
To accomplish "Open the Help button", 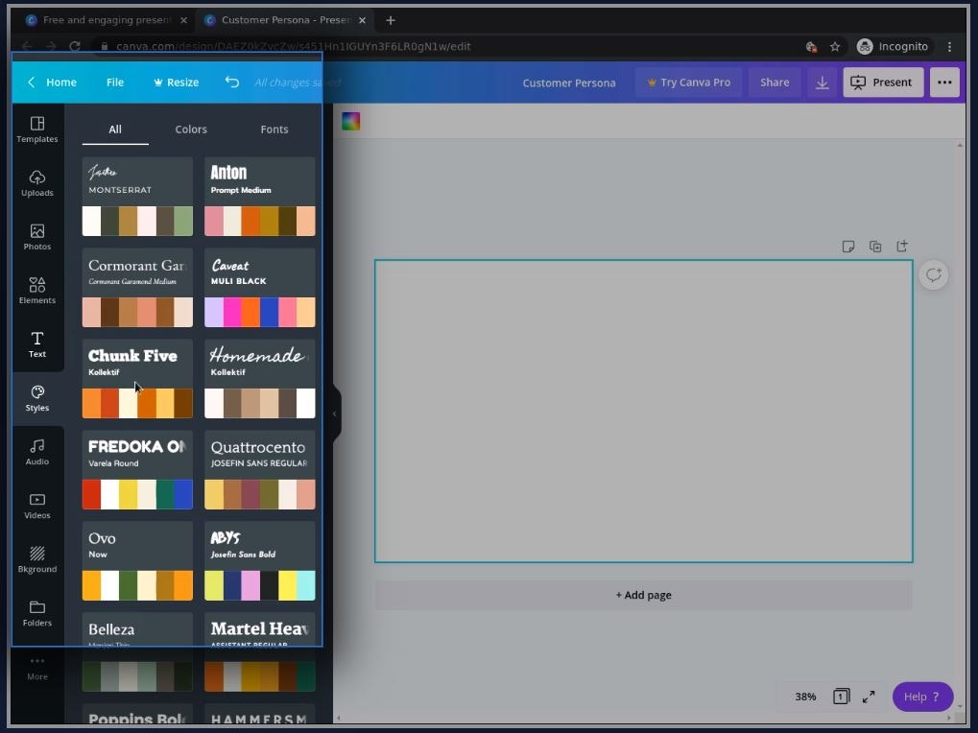I will click(x=922, y=697).
